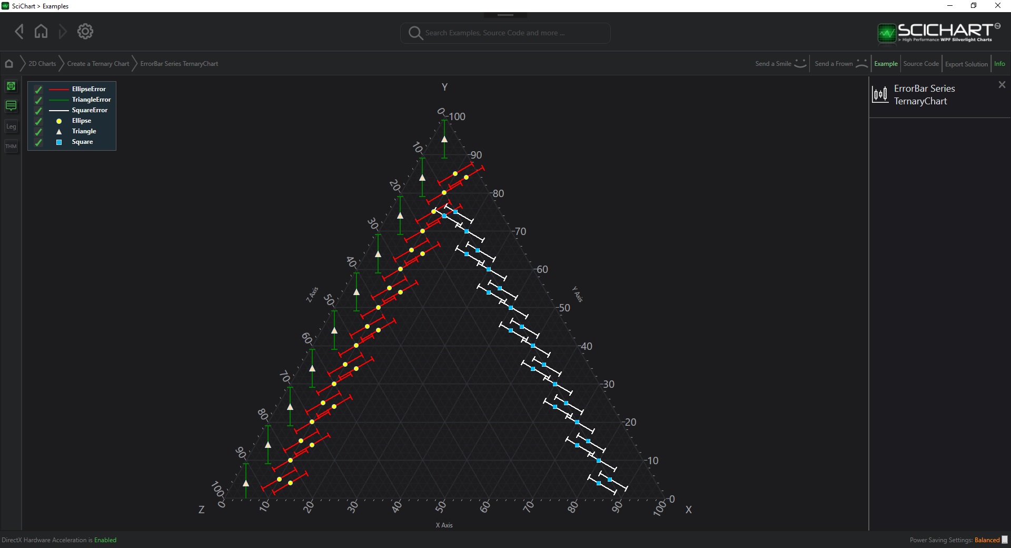This screenshot has height=548, width=1011.
Task: Click the Send a Smile face
Action: tap(800, 64)
